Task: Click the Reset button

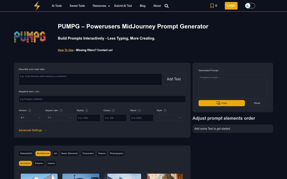Action: tap(257, 103)
